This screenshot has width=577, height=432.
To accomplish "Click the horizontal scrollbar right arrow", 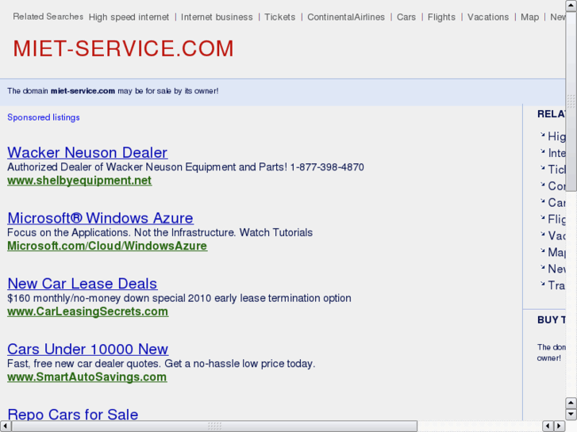I will point(560,426).
